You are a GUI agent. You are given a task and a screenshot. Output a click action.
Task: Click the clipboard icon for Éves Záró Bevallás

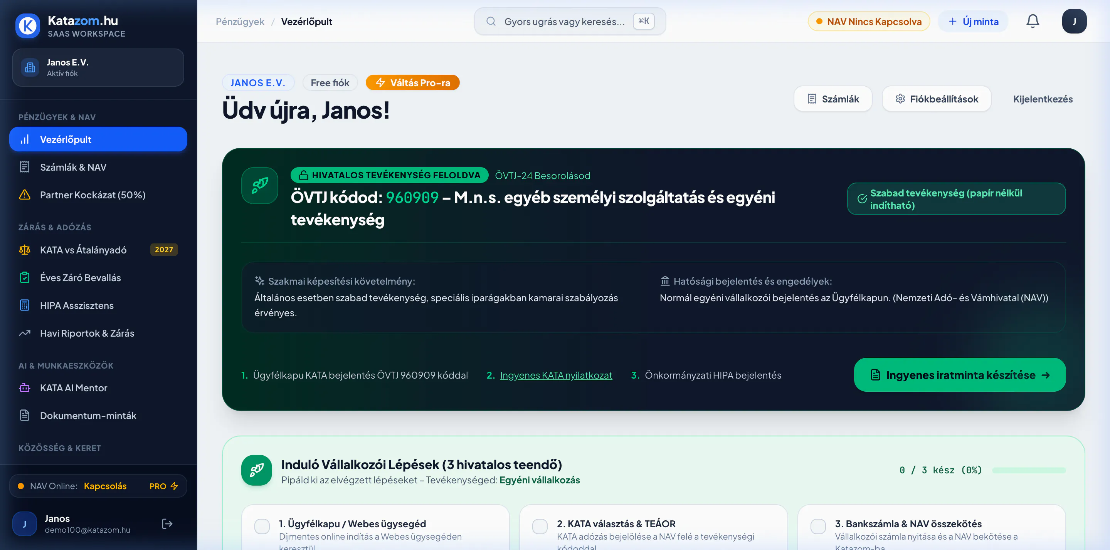[x=25, y=277]
